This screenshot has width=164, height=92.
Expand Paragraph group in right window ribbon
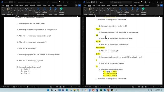pos(102,10)
